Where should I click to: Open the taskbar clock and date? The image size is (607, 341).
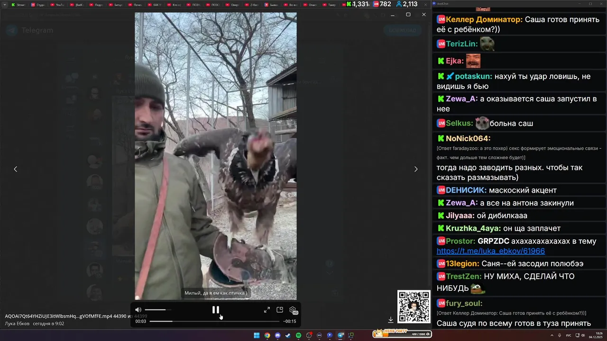(596, 335)
